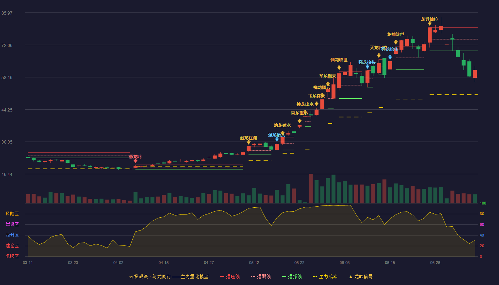Click the 低吸区 zone label
Viewport: 499px width, 285px height.
(12, 256)
